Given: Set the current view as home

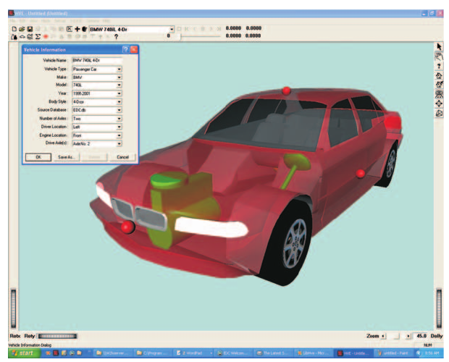Looking at the screenshot, I should tap(439, 85).
